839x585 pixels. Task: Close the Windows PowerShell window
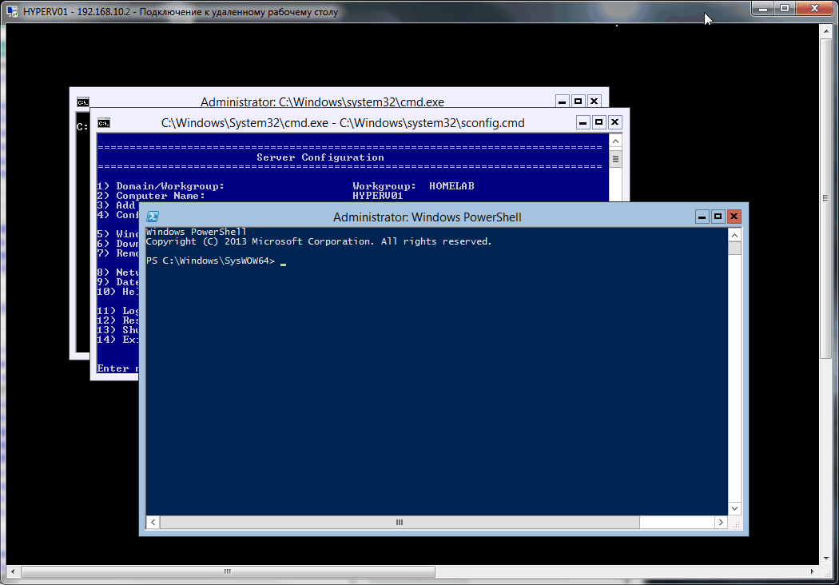(734, 217)
